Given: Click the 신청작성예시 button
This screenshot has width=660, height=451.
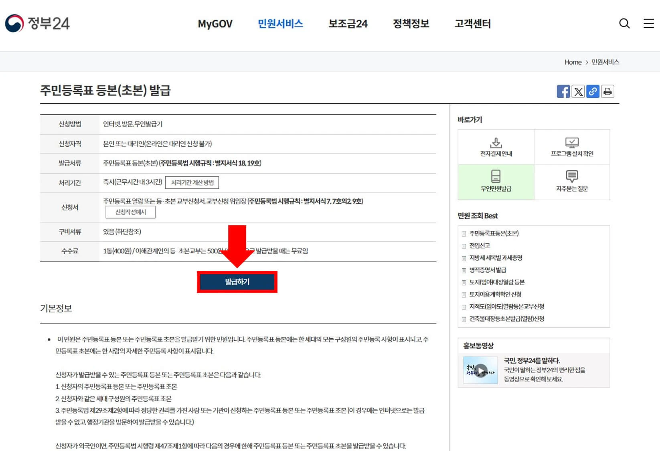Looking at the screenshot, I should coord(130,212).
